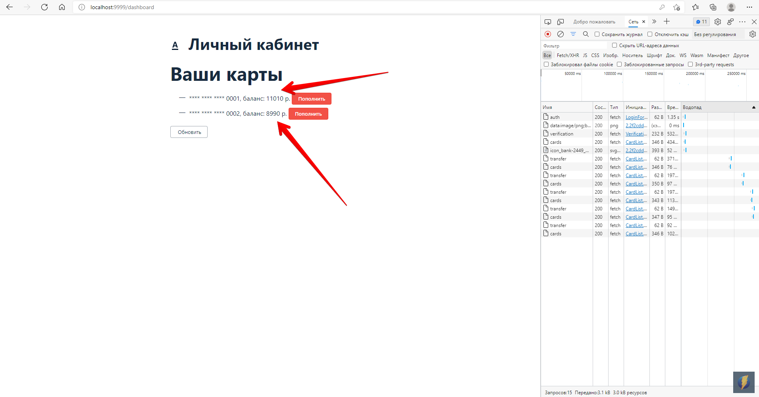Open the customize DevTools menu
The height and width of the screenshot is (397, 759).
click(743, 22)
